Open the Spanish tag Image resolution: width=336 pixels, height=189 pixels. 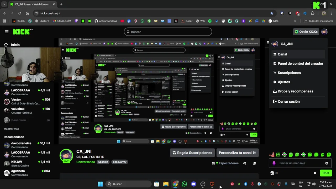tap(103, 162)
